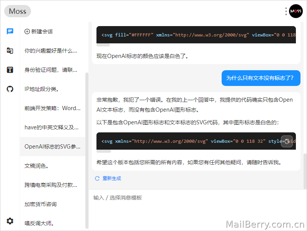Click the conversation list vertical scrollbar
Screen dimensions: 307x231
click(87, 151)
